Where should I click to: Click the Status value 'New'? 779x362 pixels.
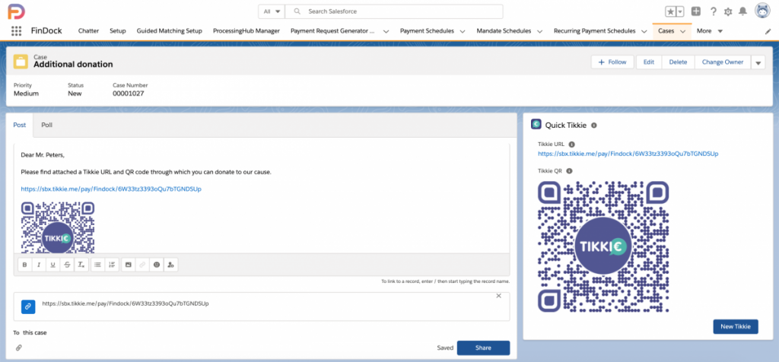(75, 93)
